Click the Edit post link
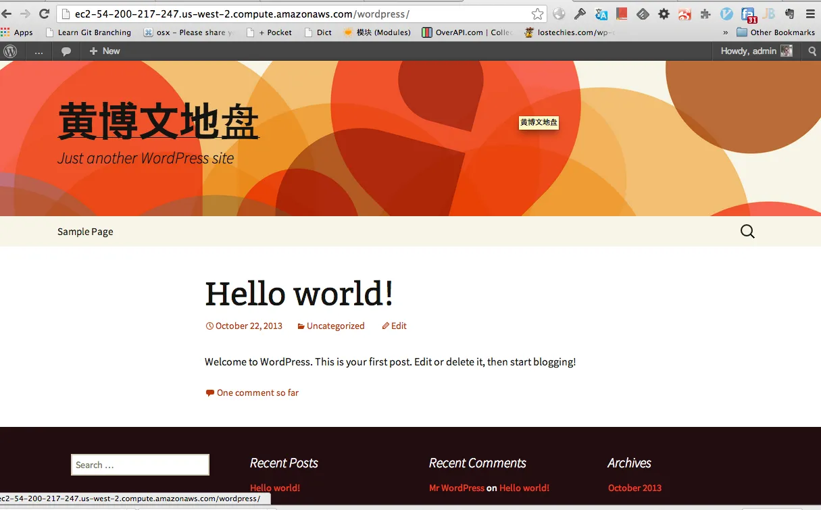This screenshot has width=821, height=510. pyautogui.click(x=395, y=326)
